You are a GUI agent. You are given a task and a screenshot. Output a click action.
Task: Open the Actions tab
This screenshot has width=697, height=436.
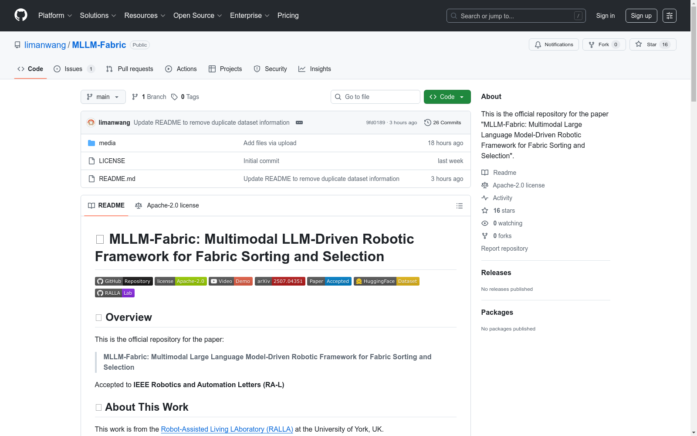click(181, 69)
